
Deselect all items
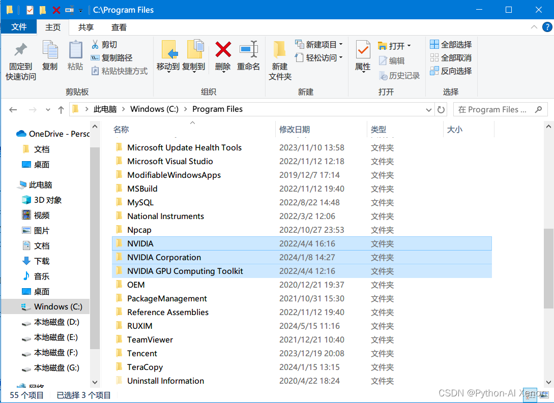(451, 57)
